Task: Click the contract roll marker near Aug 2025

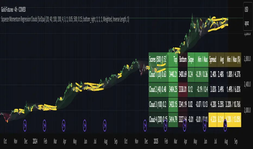Action: [225, 125]
